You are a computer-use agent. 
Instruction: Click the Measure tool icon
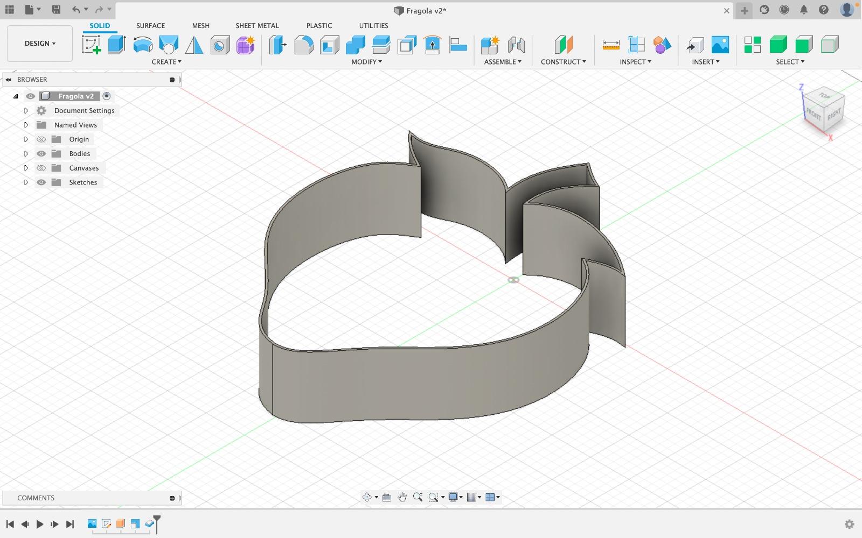(610, 45)
